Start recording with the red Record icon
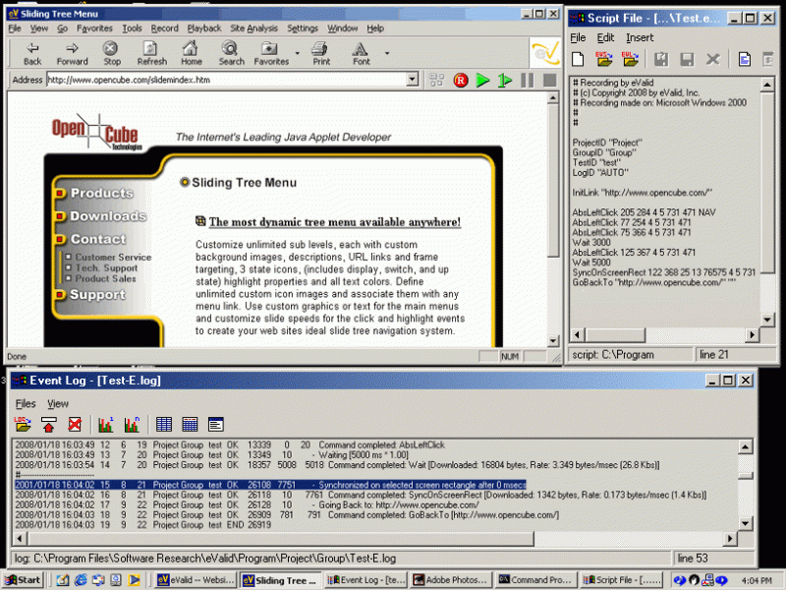 [x=460, y=81]
